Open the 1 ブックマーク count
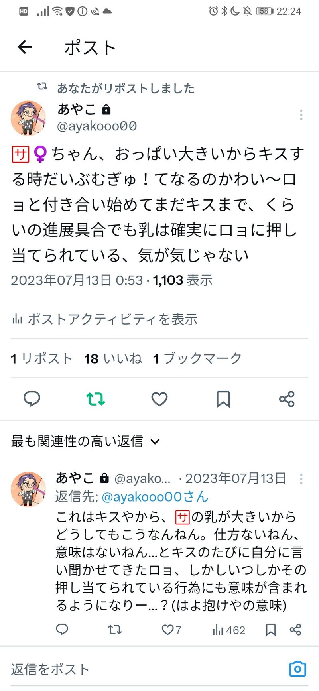Viewport: 319px width, 691px height. click(x=197, y=358)
